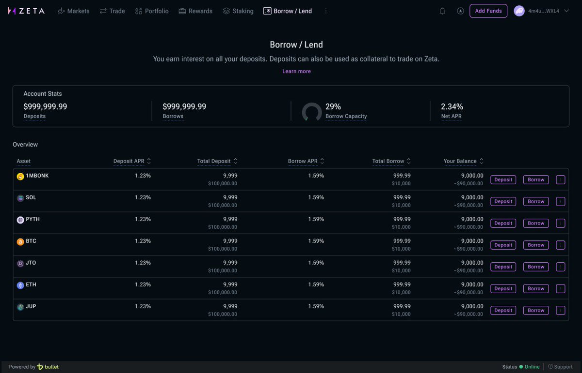The height and width of the screenshot is (373, 582).
Task: Click the SOL token icon
Action: click(x=20, y=198)
